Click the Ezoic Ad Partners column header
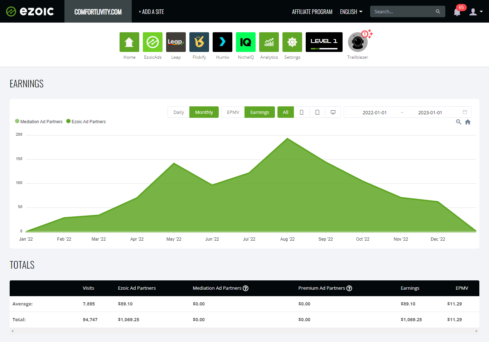 pyautogui.click(x=137, y=288)
